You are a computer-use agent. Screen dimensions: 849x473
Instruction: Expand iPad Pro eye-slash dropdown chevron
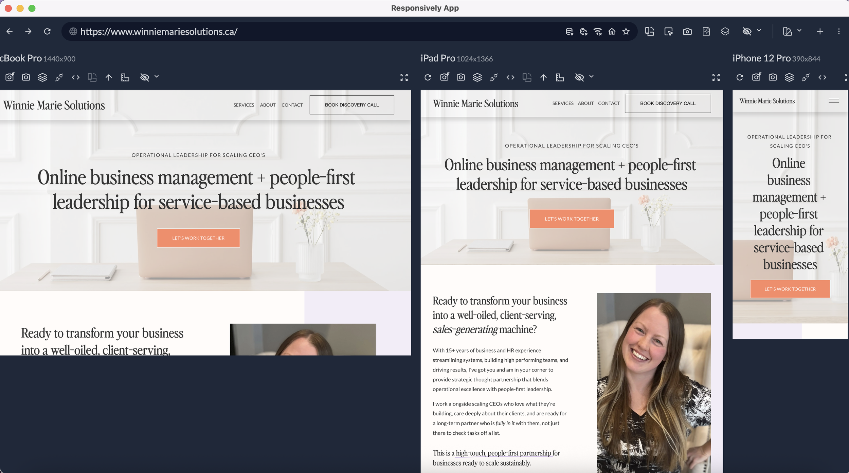[x=591, y=77]
